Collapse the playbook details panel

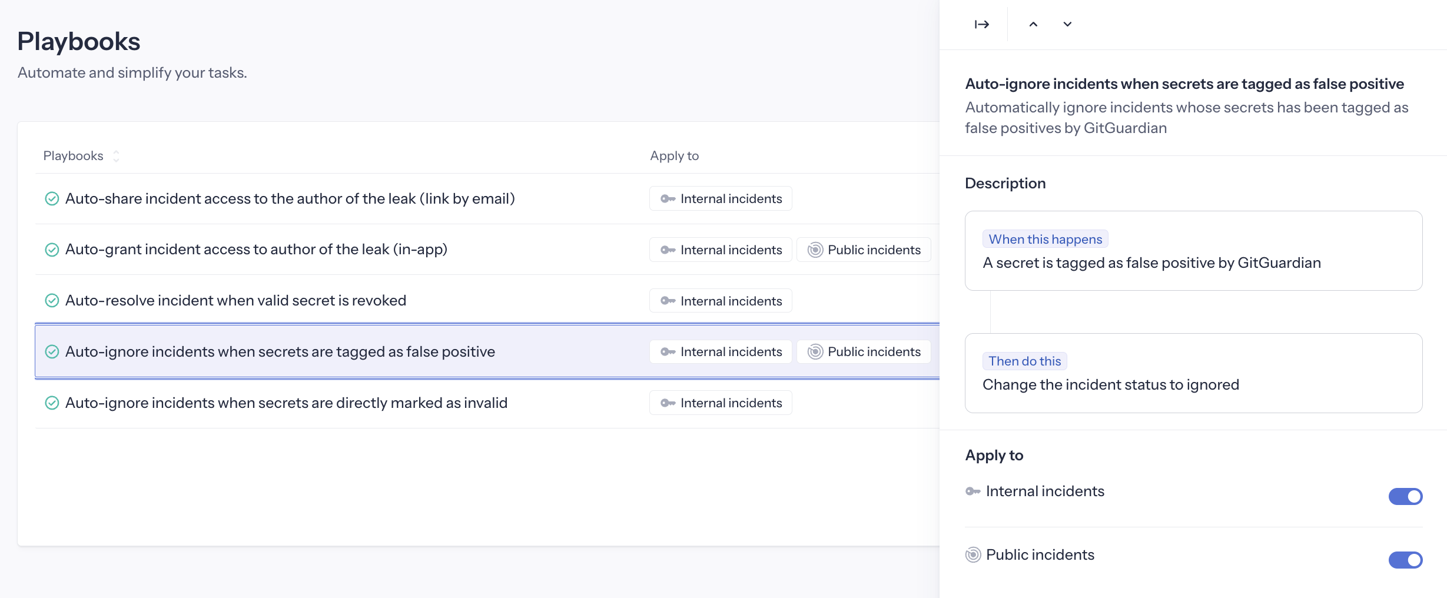tap(981, 24)
